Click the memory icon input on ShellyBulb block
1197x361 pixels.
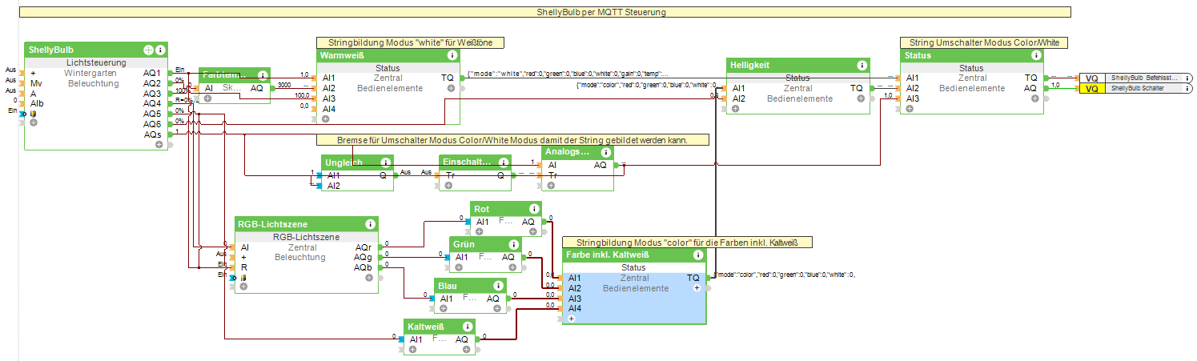(x=33, y=113)
